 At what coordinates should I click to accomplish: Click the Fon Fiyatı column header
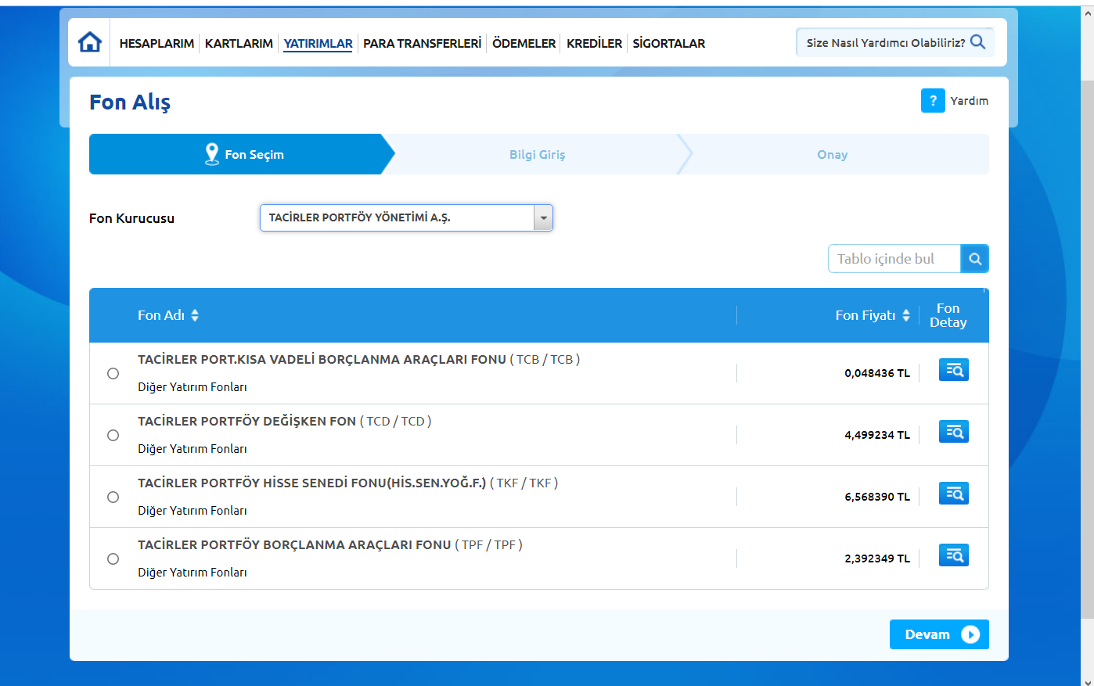click(865, 315)
